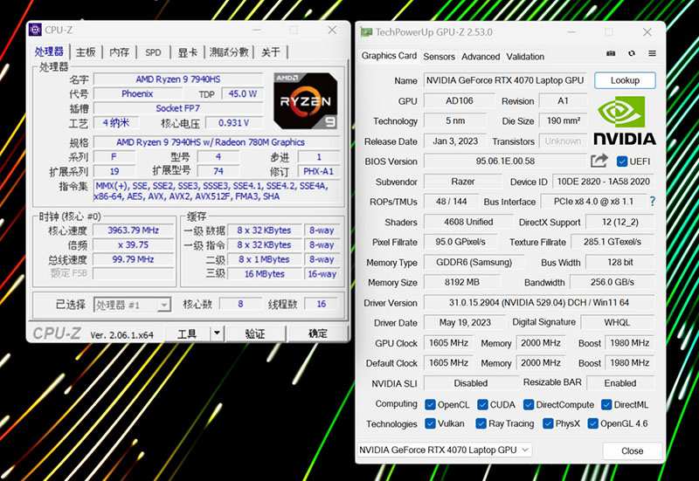
Task: Toggle the UEFI checkbox
Action: 622,161
